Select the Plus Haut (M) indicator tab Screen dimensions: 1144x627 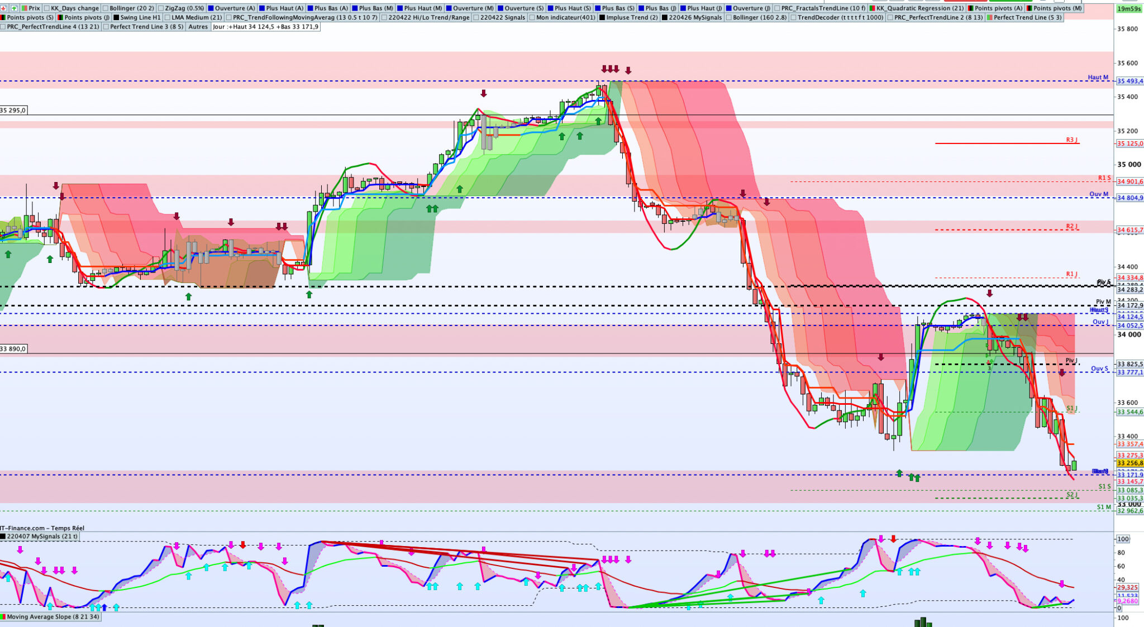pos(423,8)
